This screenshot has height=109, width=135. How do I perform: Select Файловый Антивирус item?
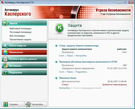tap(21, 28)
